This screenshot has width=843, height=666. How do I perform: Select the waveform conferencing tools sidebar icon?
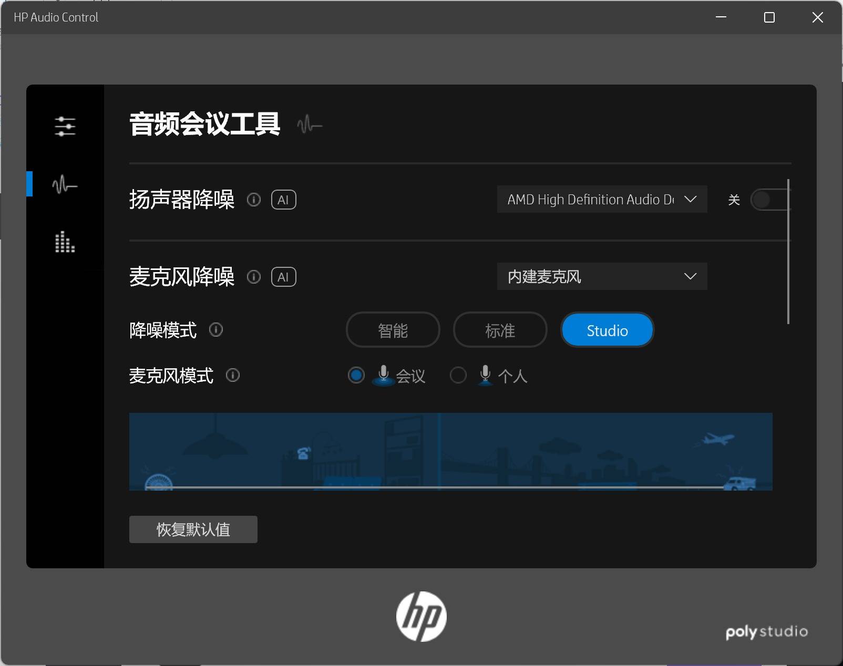click(65, 184)
